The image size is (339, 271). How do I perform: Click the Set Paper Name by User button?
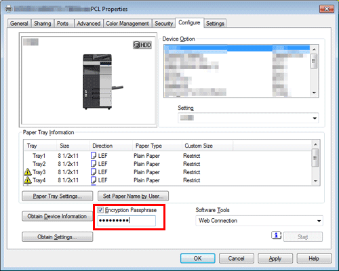[x=133, y=196]
